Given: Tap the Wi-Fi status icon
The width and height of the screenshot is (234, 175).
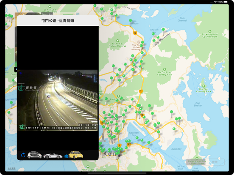Looking at the screenshot, I should tap(215, 2).
